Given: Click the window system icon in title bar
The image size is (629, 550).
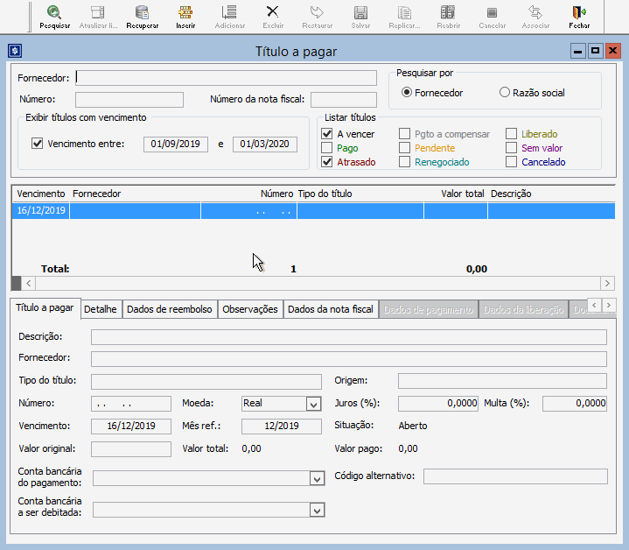Looking at the screenshot, I should [15, 52].
